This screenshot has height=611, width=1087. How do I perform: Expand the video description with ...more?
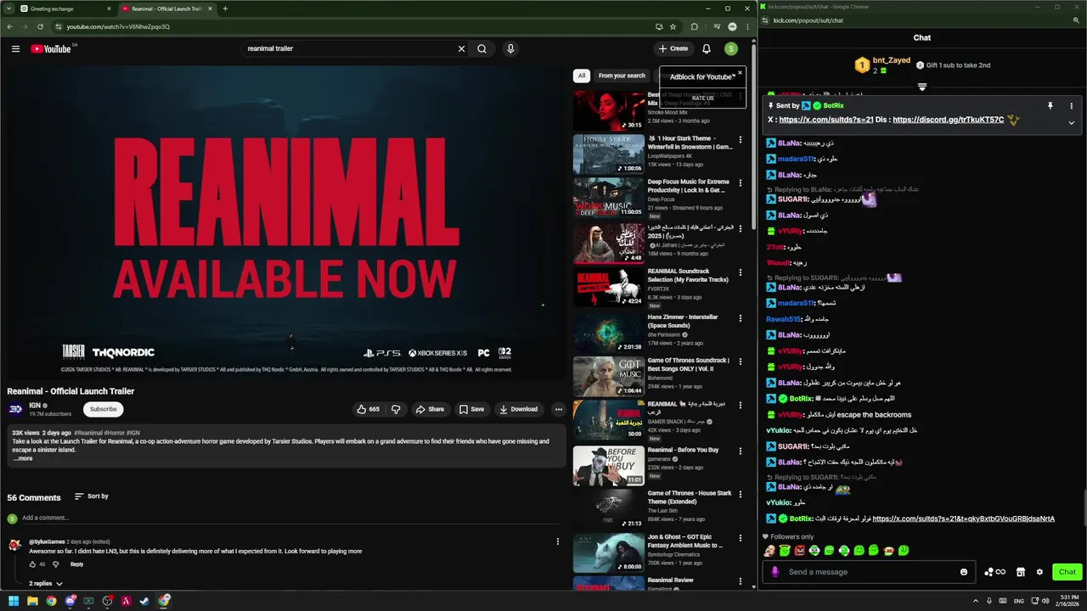pos(23,458)
